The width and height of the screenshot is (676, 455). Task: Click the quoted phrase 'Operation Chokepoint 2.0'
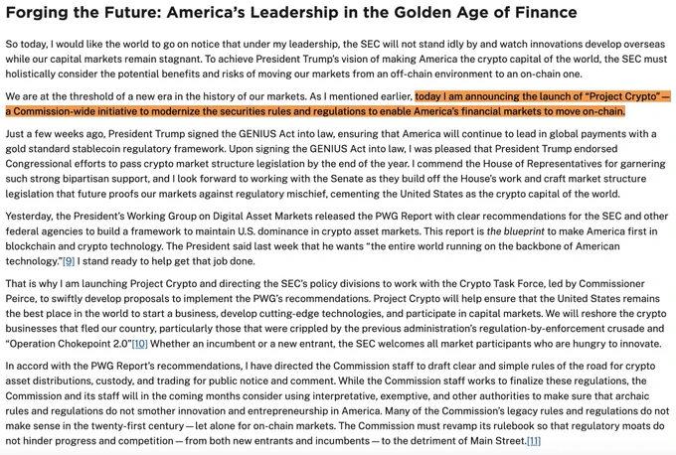pos(69,344)
